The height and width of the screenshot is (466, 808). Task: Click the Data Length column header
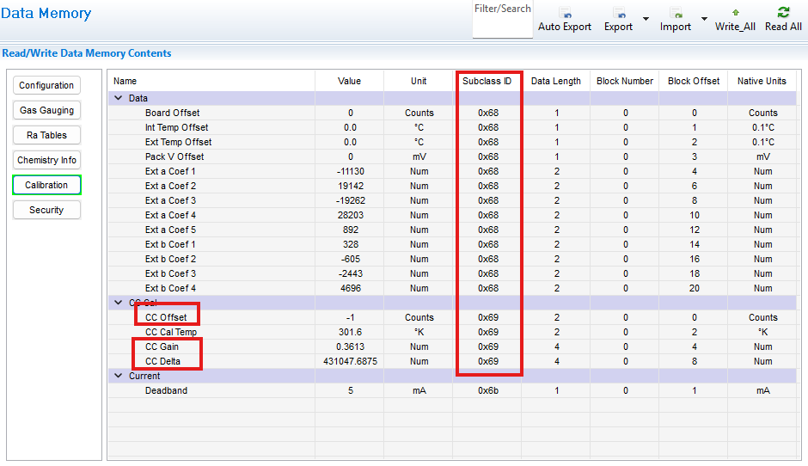(x=556, y=81)
